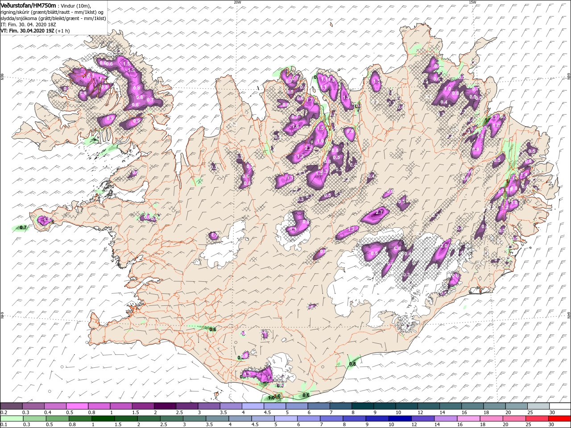Pick the lower legend swatch above 0.5
This screenshot has width=571, height=428.
pos(57,419)
